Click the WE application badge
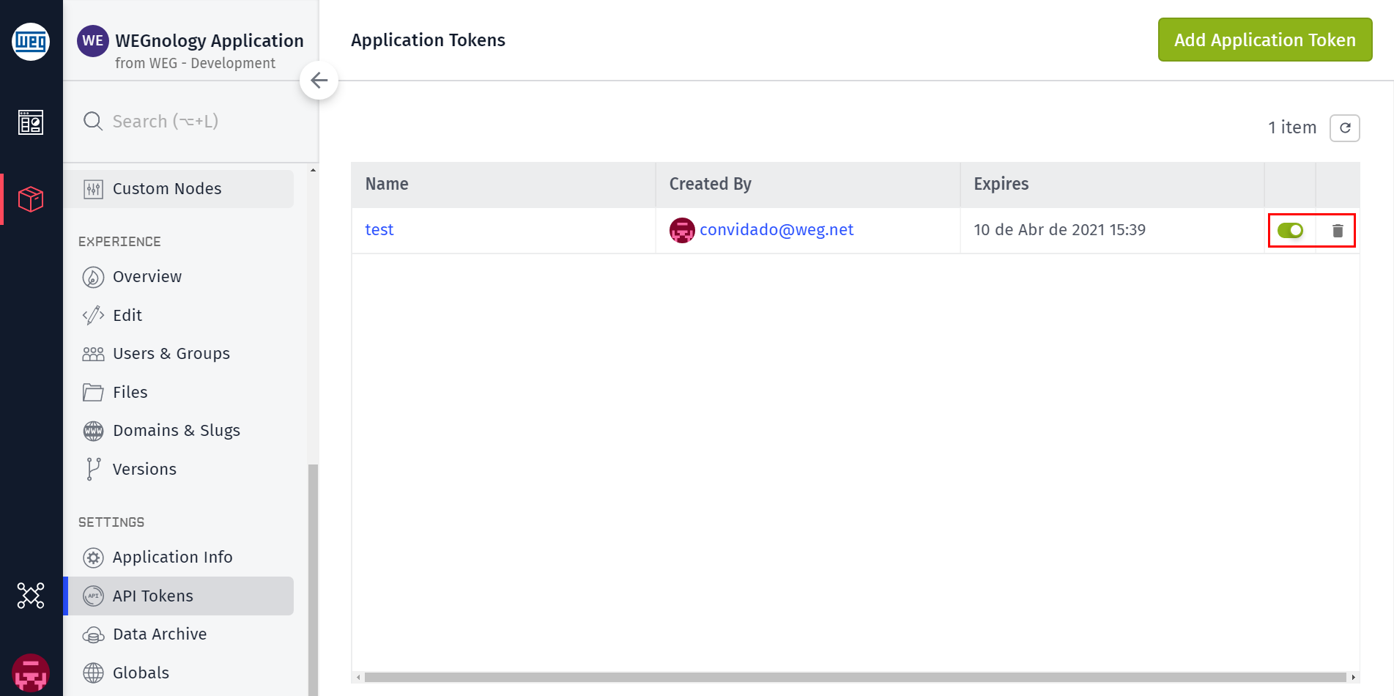 [93, 41]
